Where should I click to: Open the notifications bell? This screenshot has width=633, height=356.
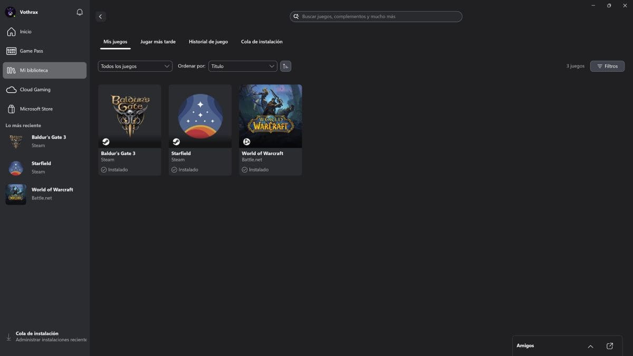(79, 12)
